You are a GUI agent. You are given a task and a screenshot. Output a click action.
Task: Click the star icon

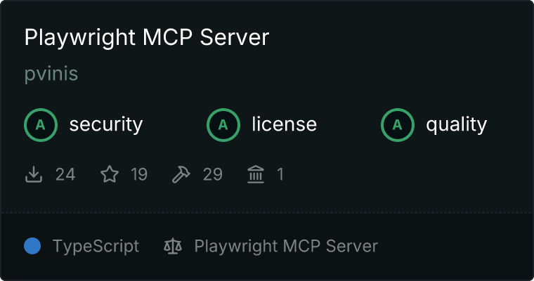110,174
